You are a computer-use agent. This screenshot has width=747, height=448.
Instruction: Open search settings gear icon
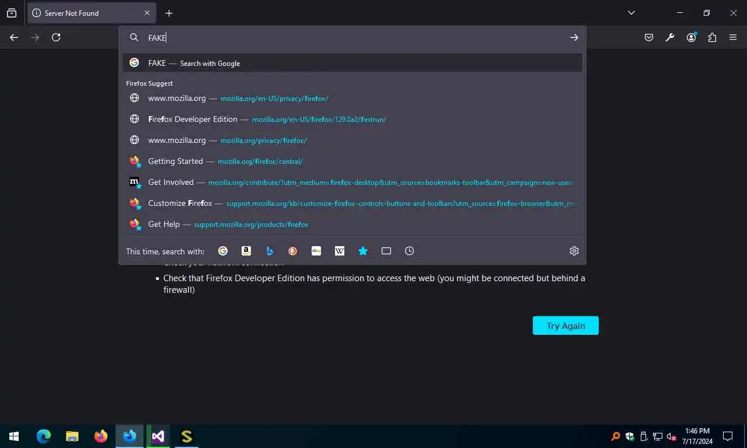[574, 251]
